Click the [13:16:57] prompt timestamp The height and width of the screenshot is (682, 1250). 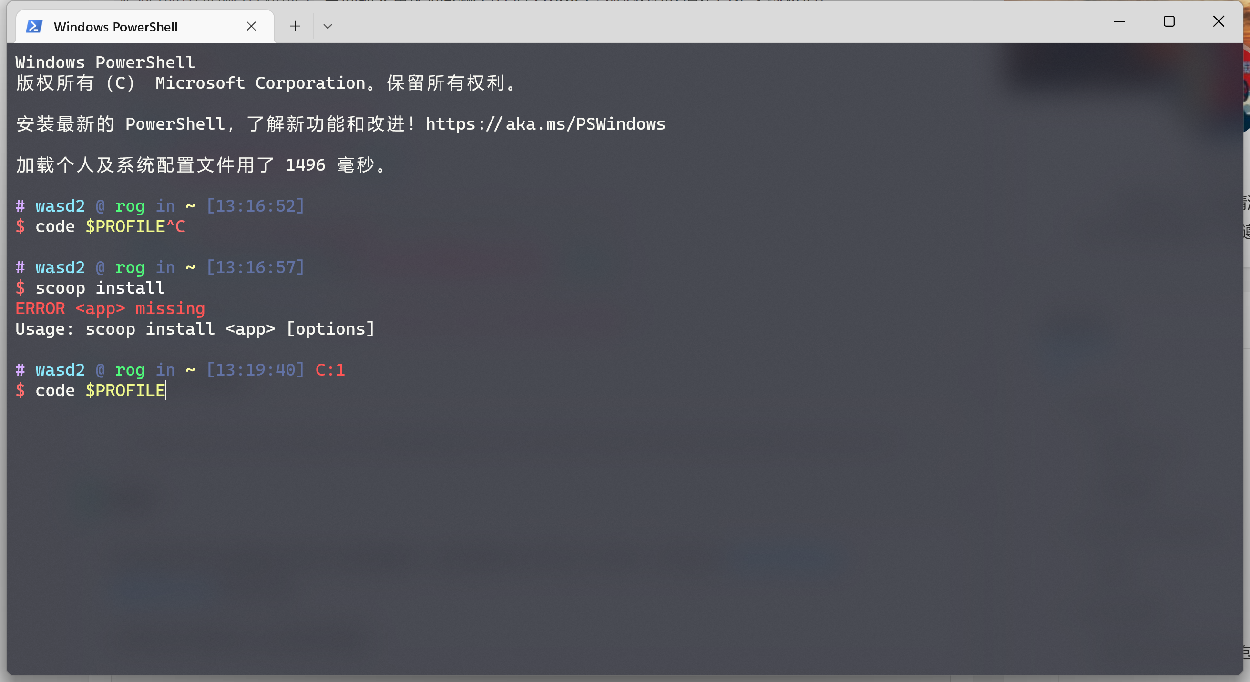(255, 267)
